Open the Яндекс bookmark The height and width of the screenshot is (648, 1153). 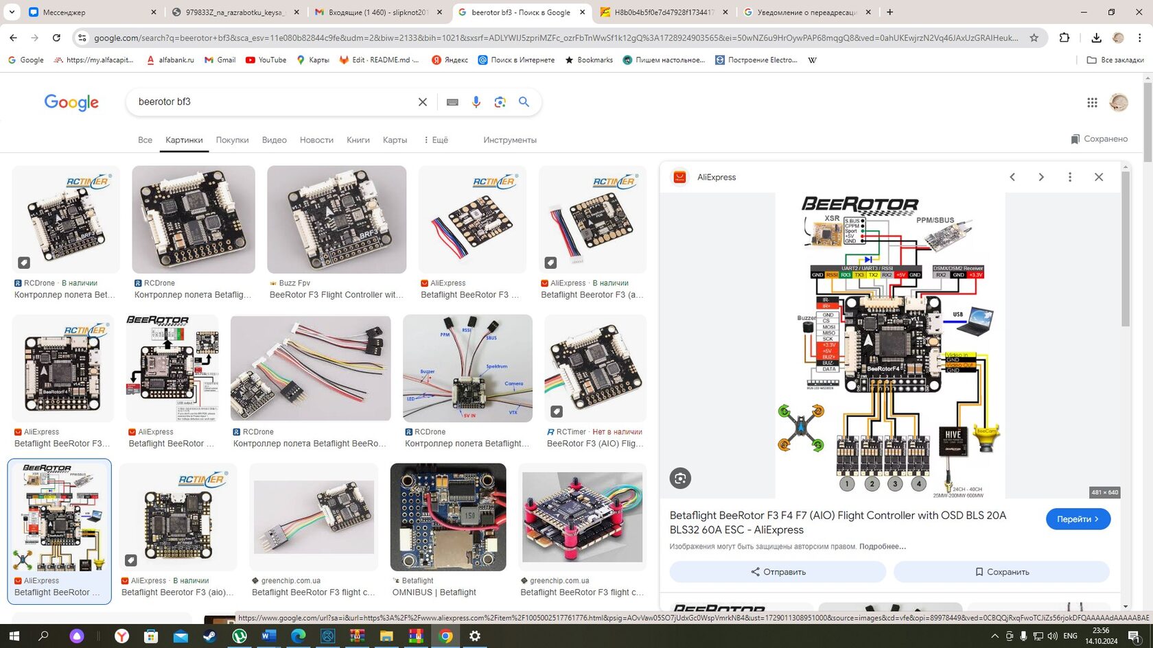(450, 60)
